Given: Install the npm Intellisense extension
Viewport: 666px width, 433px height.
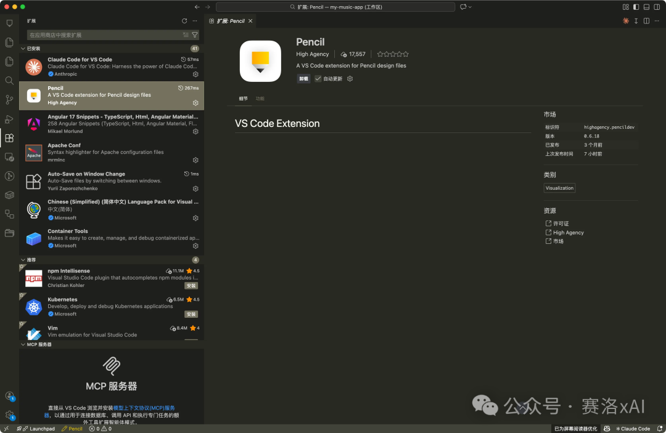Looking at the screenshot, I should coord(191,286).
